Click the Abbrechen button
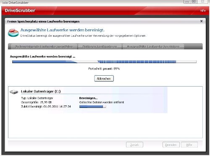The image size is (210, 156). tap(104, 79)
